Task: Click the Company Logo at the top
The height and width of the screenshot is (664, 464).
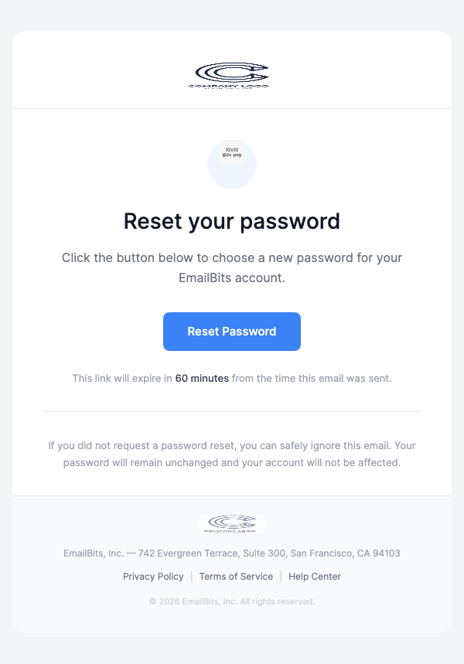Action: click(x=231, y=74)
